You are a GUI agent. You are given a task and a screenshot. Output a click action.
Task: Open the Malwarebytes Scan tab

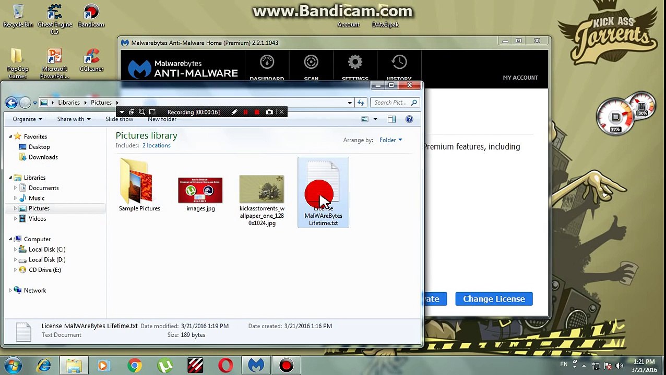(x=311, y=68)
